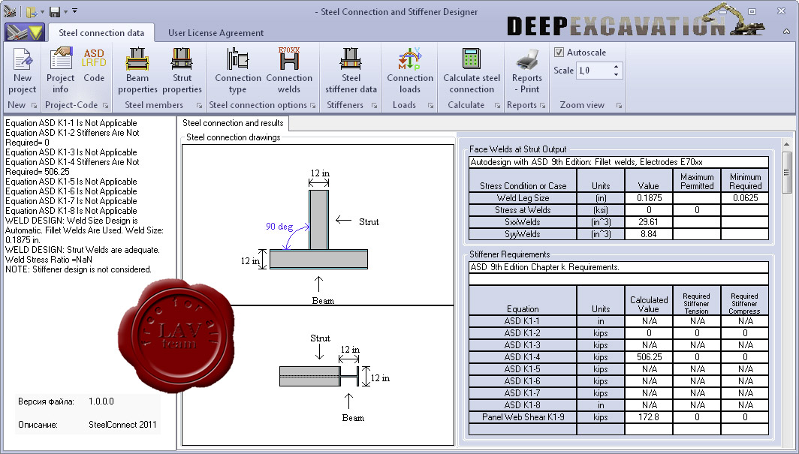
Task: Click SyyWelds value 8.84
Action: tap(649, 234)
